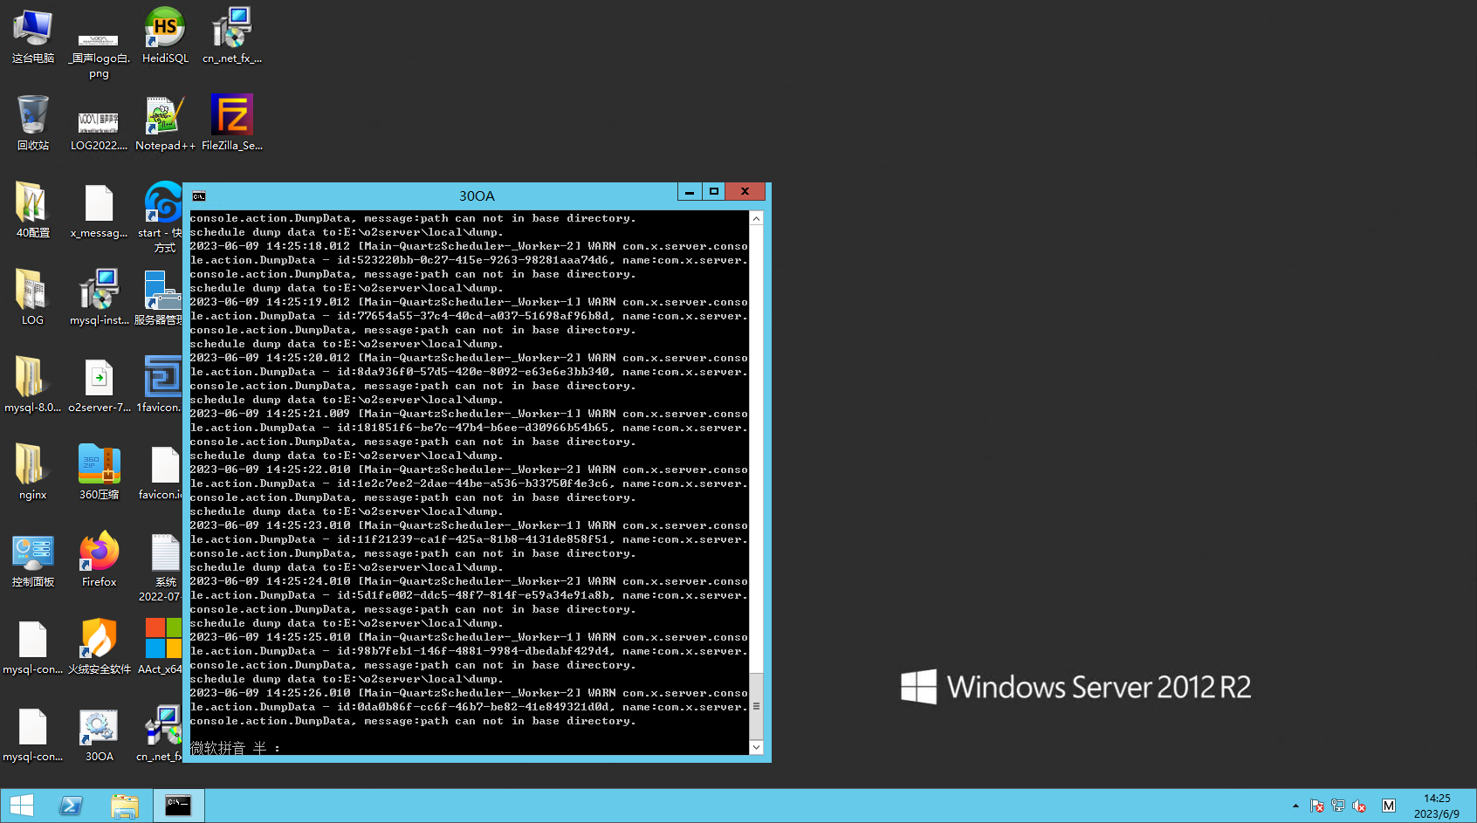Select the 30OA desktop shortcut icon
This screenshot has width=1477, height=823.
[x=99, y=734]
